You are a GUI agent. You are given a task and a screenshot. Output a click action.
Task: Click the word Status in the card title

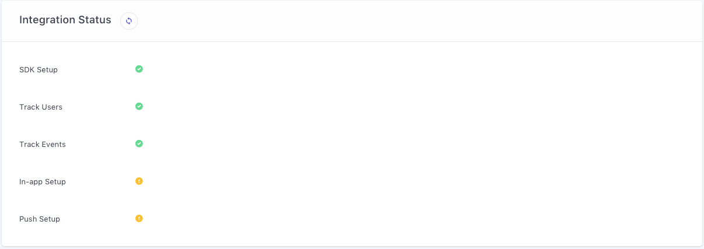pyautogui.click(x=95, y=20)
